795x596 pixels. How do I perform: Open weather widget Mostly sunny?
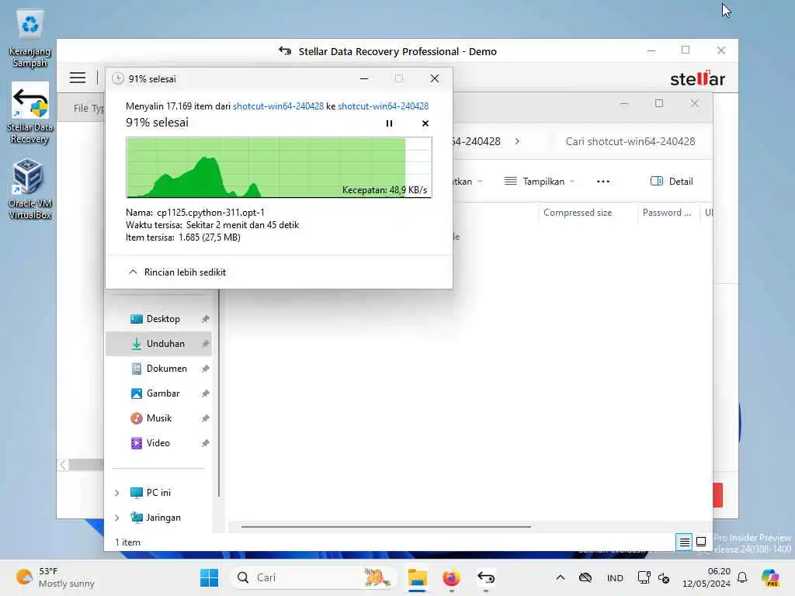pyautogui.click(x=55, y=577)
